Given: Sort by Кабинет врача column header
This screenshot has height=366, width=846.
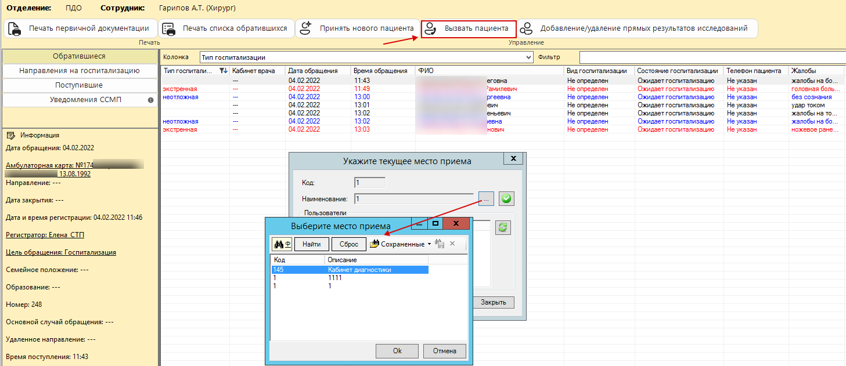Looking at the screenshot, I should pyautogui.click(x=257, y=71).
